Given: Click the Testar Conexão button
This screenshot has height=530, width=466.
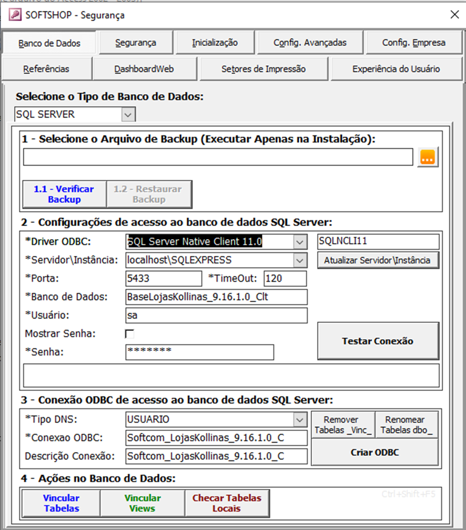Looking at the screenshot, I should pyautogui.click(x=378, y=341).
